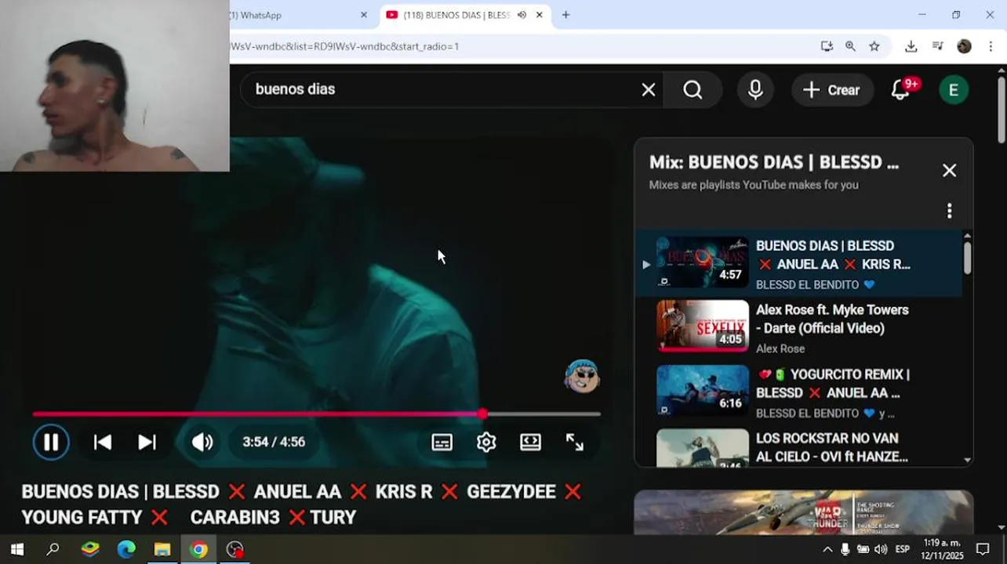
Task: Open File Explorer from taskbar
Action: 162,549
